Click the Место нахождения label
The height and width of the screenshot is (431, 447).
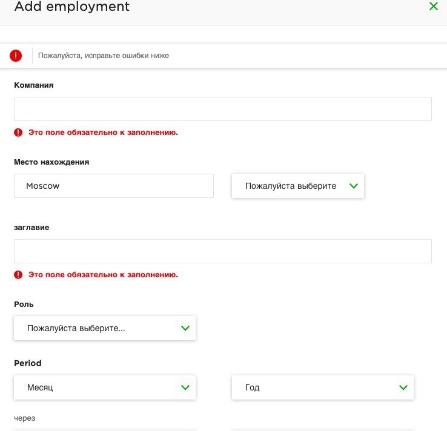click(51, 162)
